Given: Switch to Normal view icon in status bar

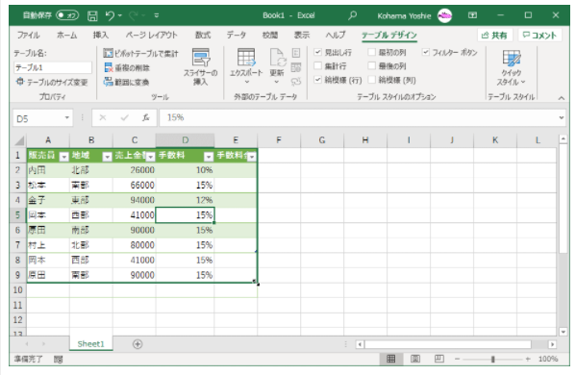Looking at the screenshot, I should click(x=390, y=359).
